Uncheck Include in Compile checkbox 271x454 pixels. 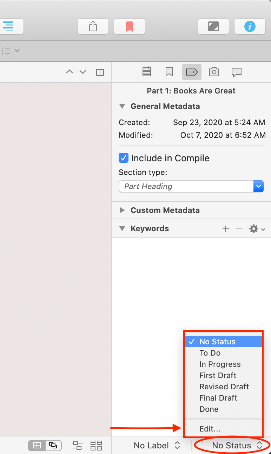pos(124,158)
